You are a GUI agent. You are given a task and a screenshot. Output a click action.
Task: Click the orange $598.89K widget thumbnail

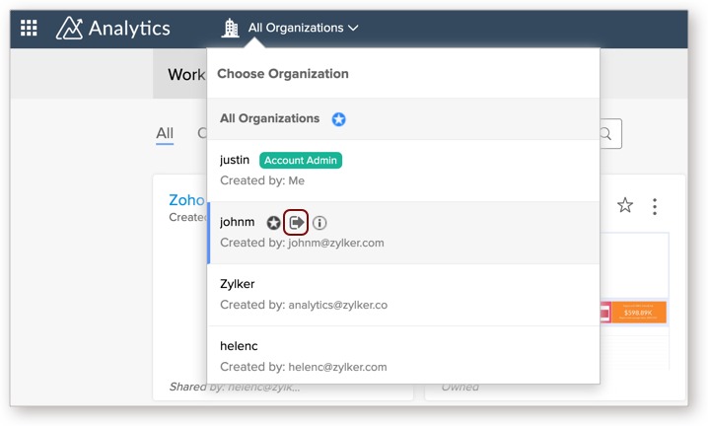639,312
